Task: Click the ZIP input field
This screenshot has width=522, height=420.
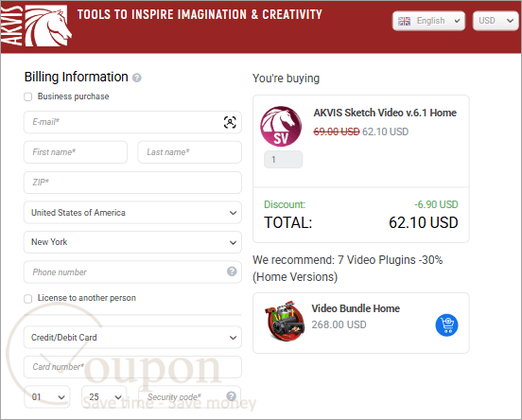Action: (132, 183)
